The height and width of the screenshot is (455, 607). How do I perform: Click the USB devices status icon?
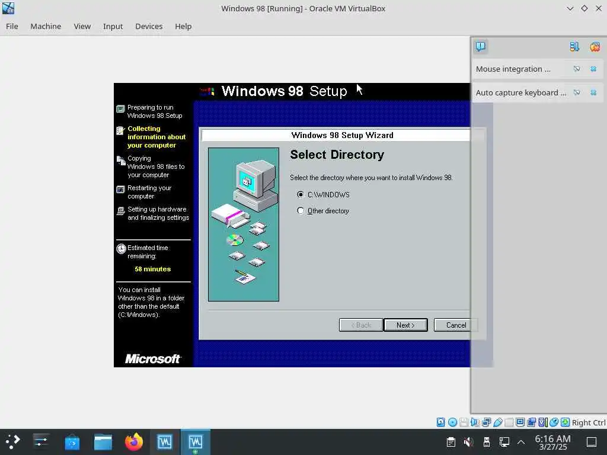[498, 422]
